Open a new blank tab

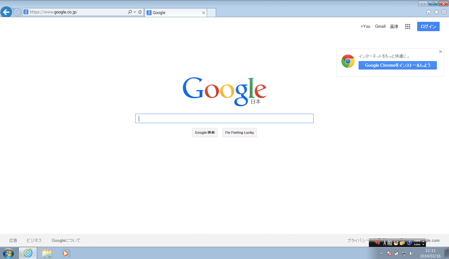coord(211,13)
